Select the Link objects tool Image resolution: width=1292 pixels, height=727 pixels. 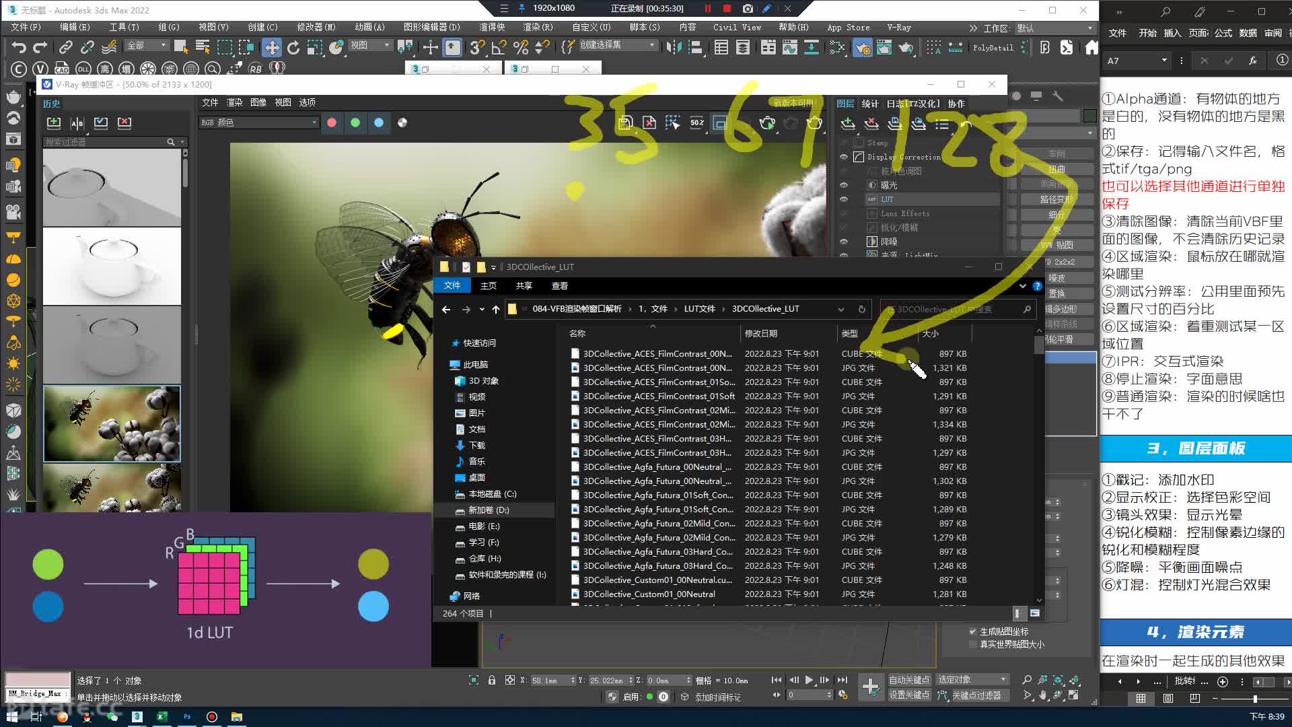click(65, 47)
